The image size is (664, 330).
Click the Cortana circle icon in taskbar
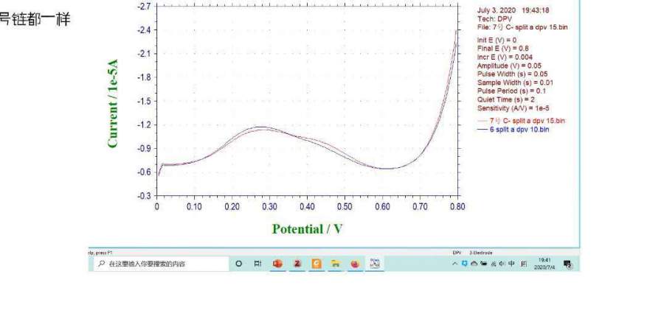click(x=239, y=264)
